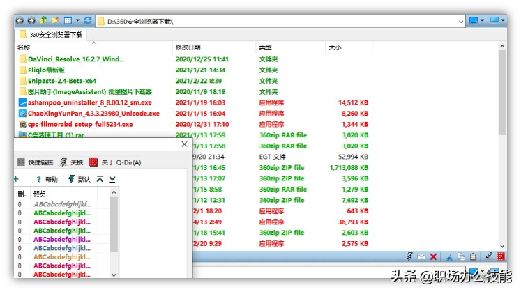The image size is (521, 292).
Task: Navigate up one folder level
Action: pos(43,21)
